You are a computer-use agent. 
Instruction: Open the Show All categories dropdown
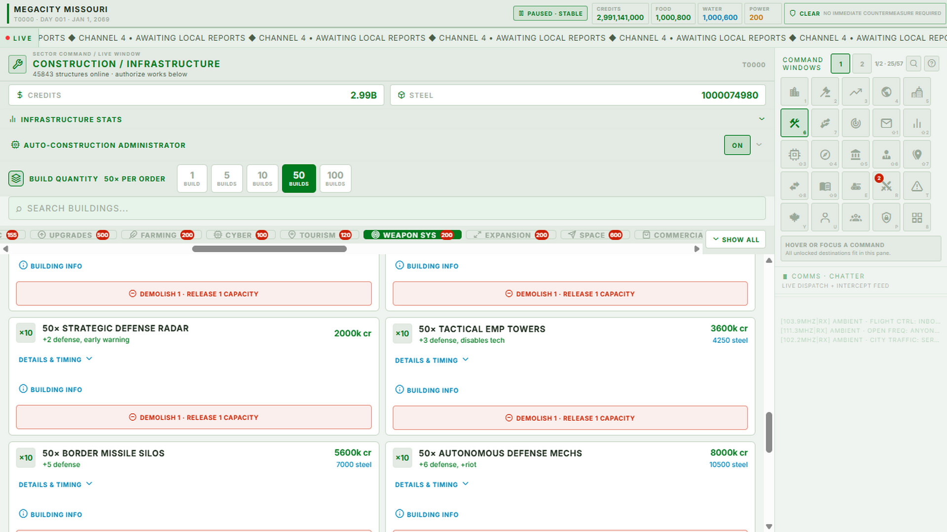tap(735, 239)
